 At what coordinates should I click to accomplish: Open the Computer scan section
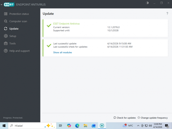tap(18, 21)
